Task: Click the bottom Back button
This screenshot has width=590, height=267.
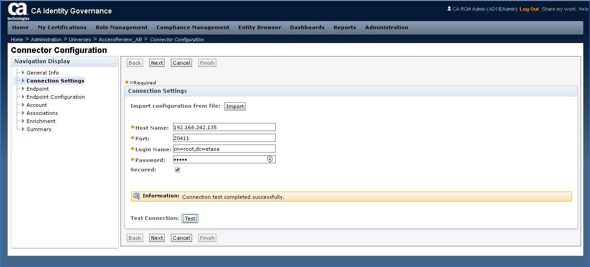Action: (135, 238)
